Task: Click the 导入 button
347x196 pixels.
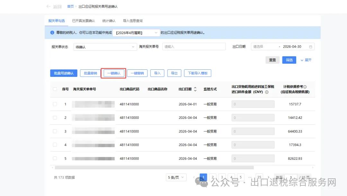Action: (x=157, y=73)
